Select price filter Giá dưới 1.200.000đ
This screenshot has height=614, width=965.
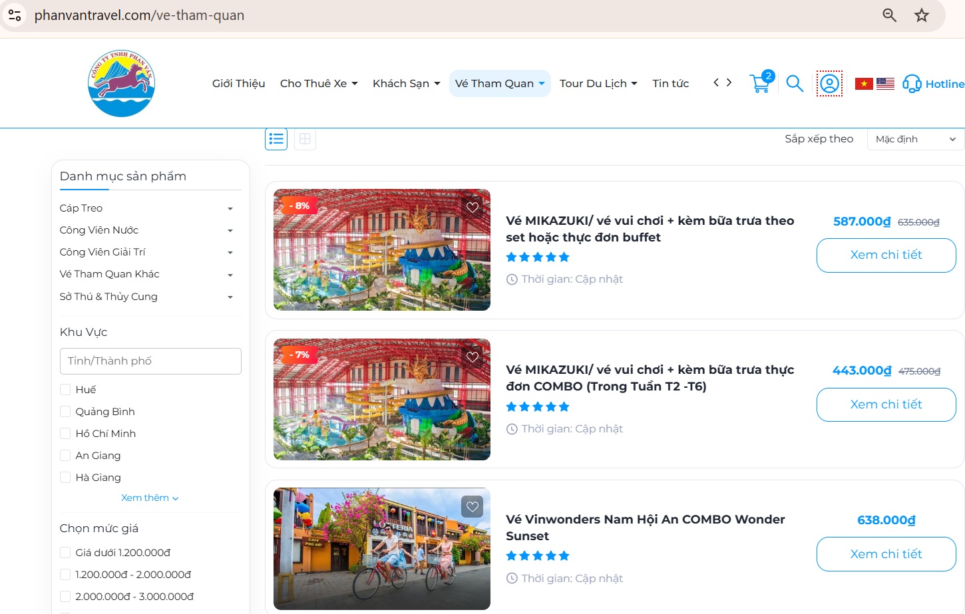(x=65, y=552)
